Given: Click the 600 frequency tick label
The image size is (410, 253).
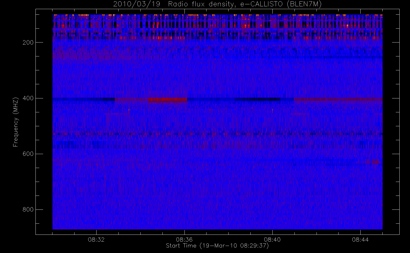Looking at the screenshot, I should 28,154.
